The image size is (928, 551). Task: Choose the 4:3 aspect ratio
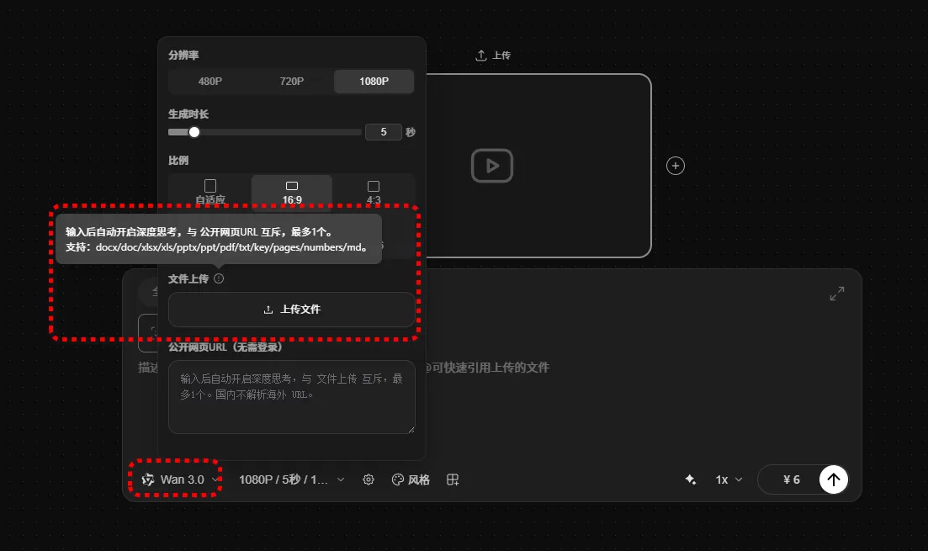(x=374, y=193)
